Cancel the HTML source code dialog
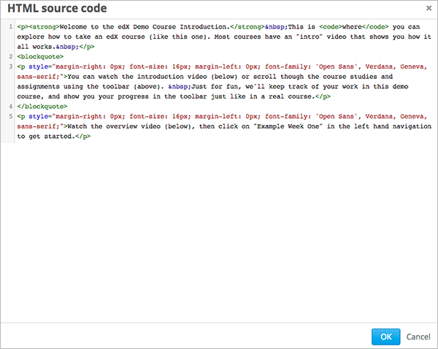438x349 pixels. point(418,337)
